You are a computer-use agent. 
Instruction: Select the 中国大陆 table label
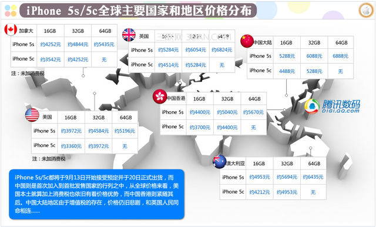click(x=263, y=42)
